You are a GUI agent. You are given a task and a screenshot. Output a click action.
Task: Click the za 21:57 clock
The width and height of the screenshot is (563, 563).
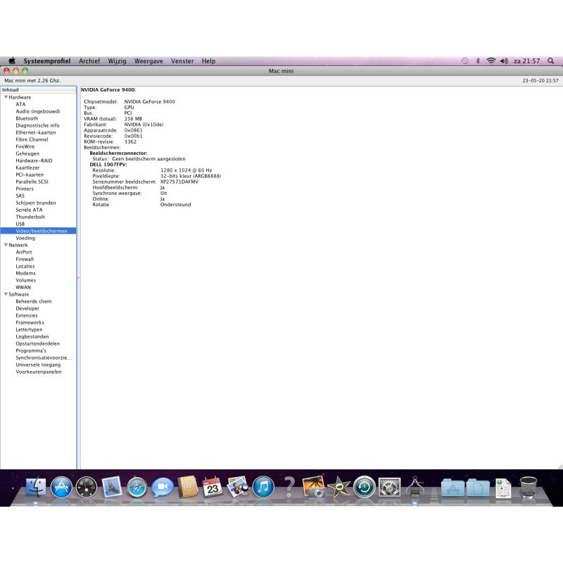click(526, 61)
